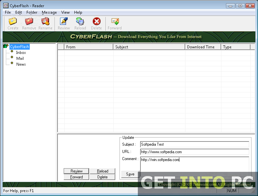Select the CyberFlash root tree item
258x196 pixels.
click(x=20, y=47)
